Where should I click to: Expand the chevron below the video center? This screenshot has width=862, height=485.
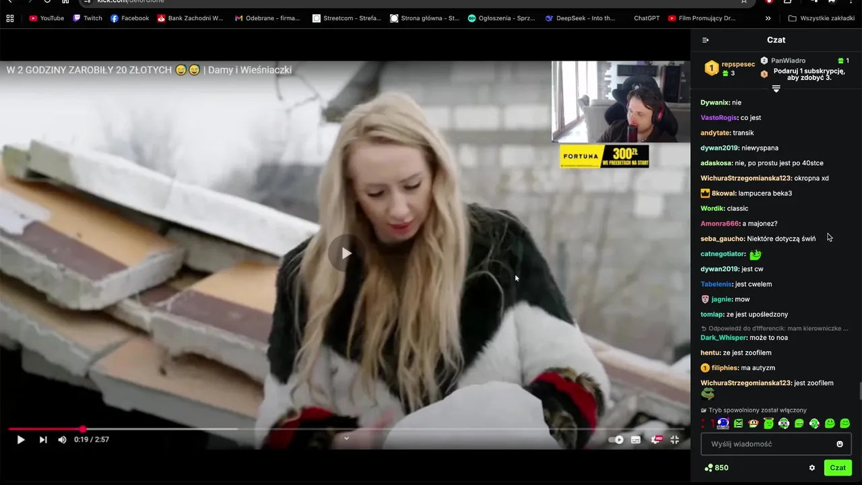point(346,438)
